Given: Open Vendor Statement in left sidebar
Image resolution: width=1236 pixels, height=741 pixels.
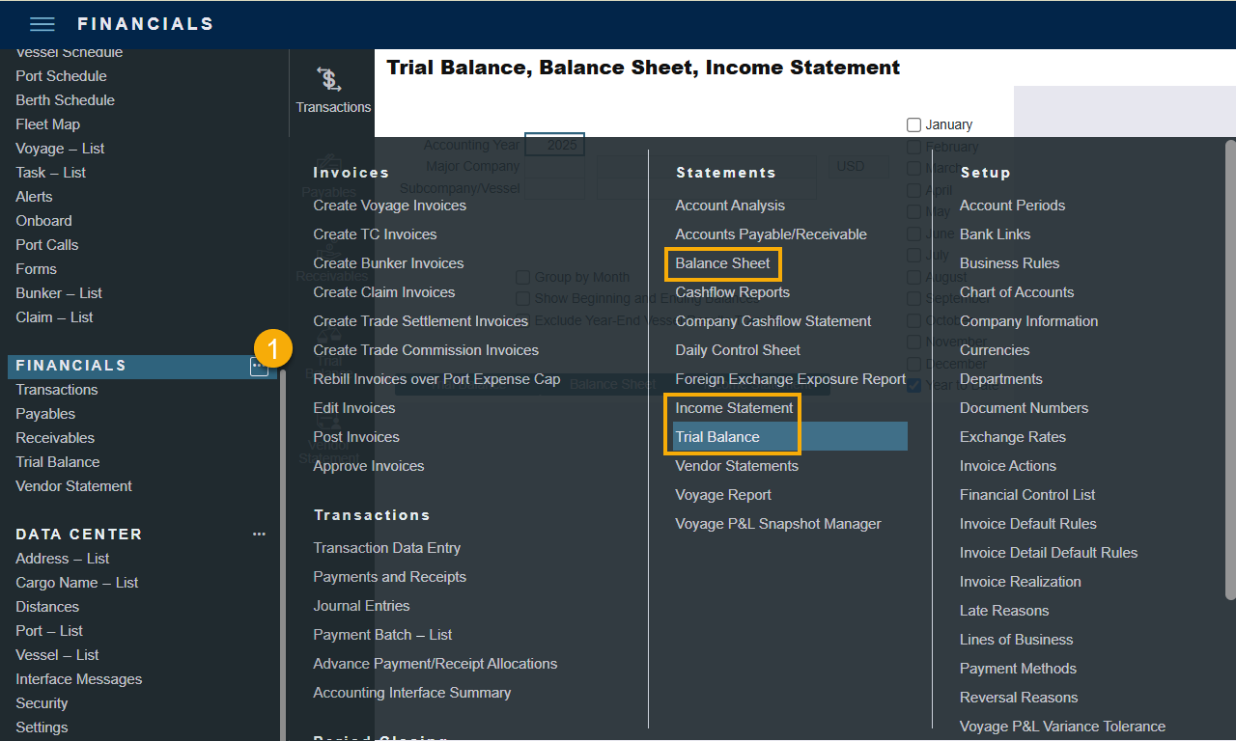Looking at the screenshot, I should click(x=73, y=486).
